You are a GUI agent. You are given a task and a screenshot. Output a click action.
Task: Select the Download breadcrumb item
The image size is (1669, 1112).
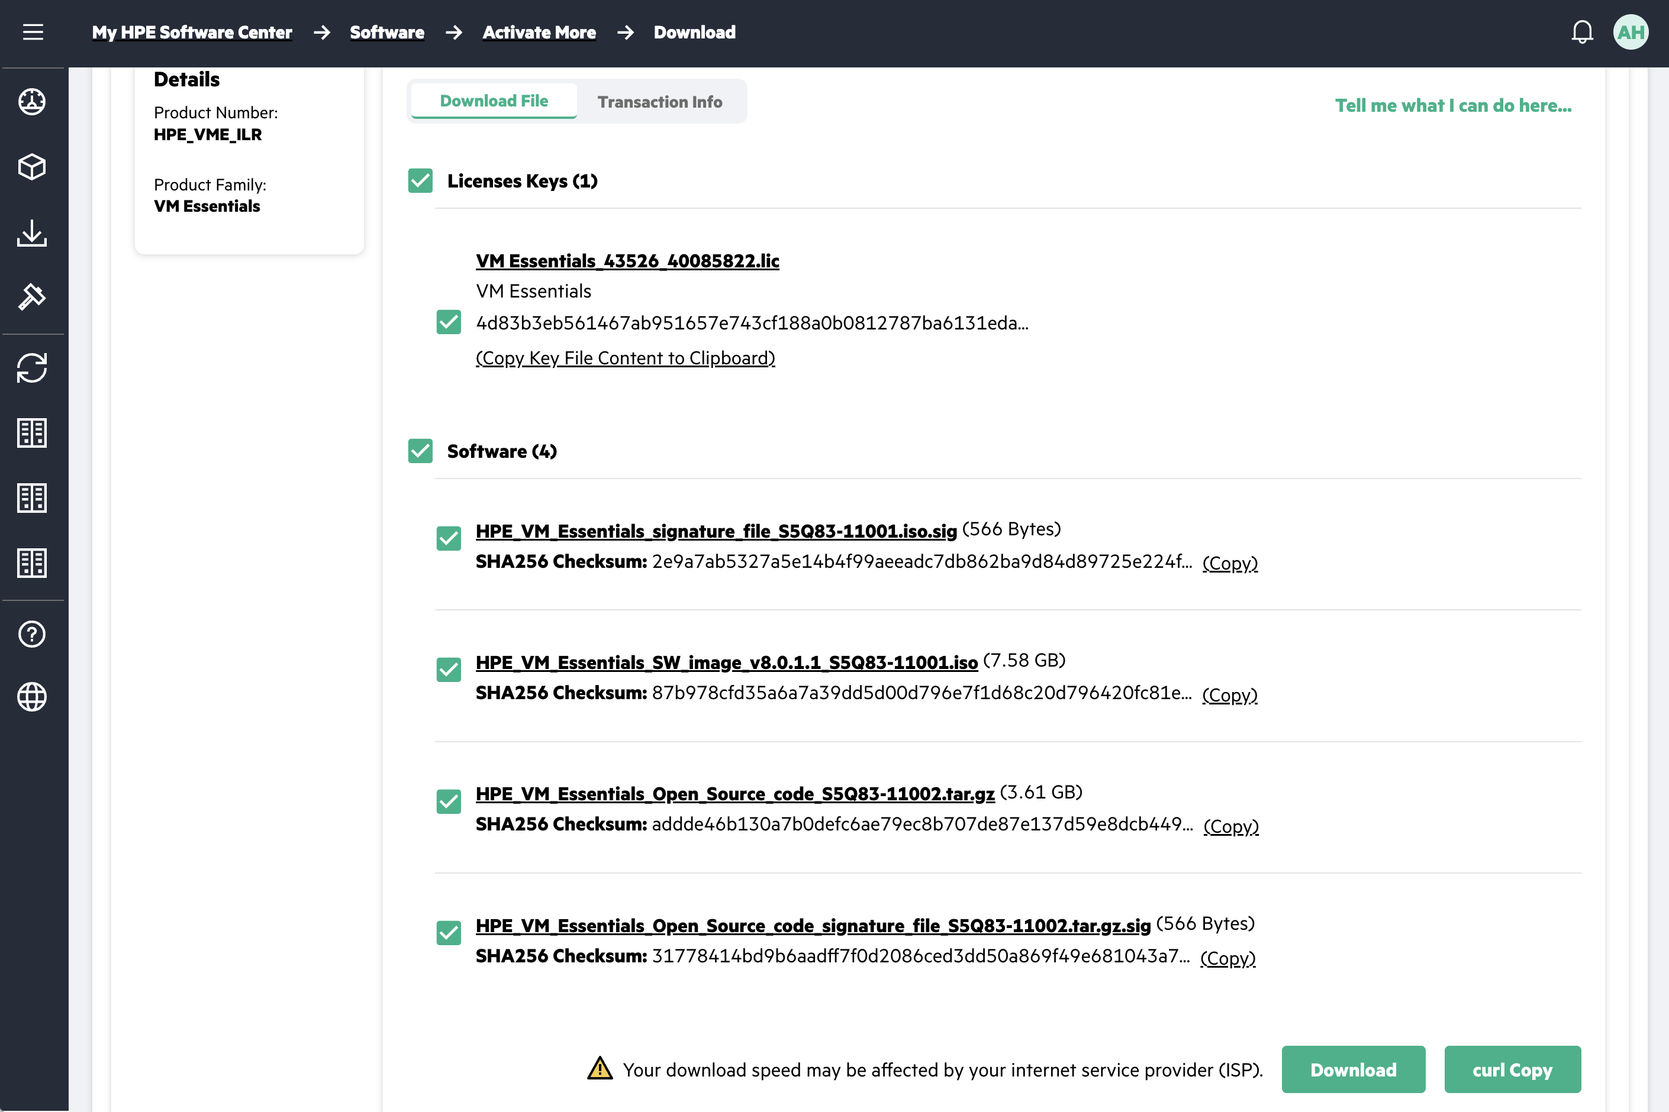[x=695, y=32]
